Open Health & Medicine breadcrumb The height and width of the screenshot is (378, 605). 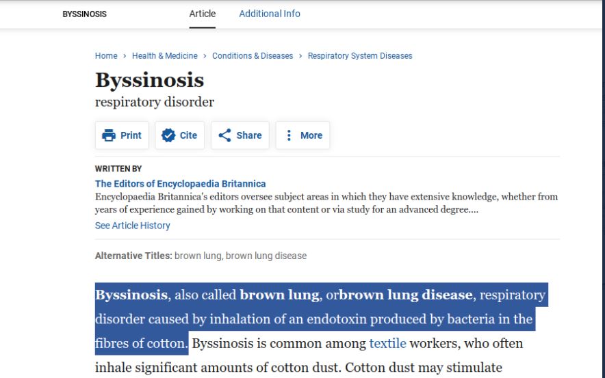165,56
